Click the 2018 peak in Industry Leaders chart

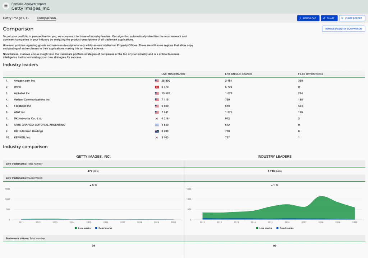pos(321,197)
